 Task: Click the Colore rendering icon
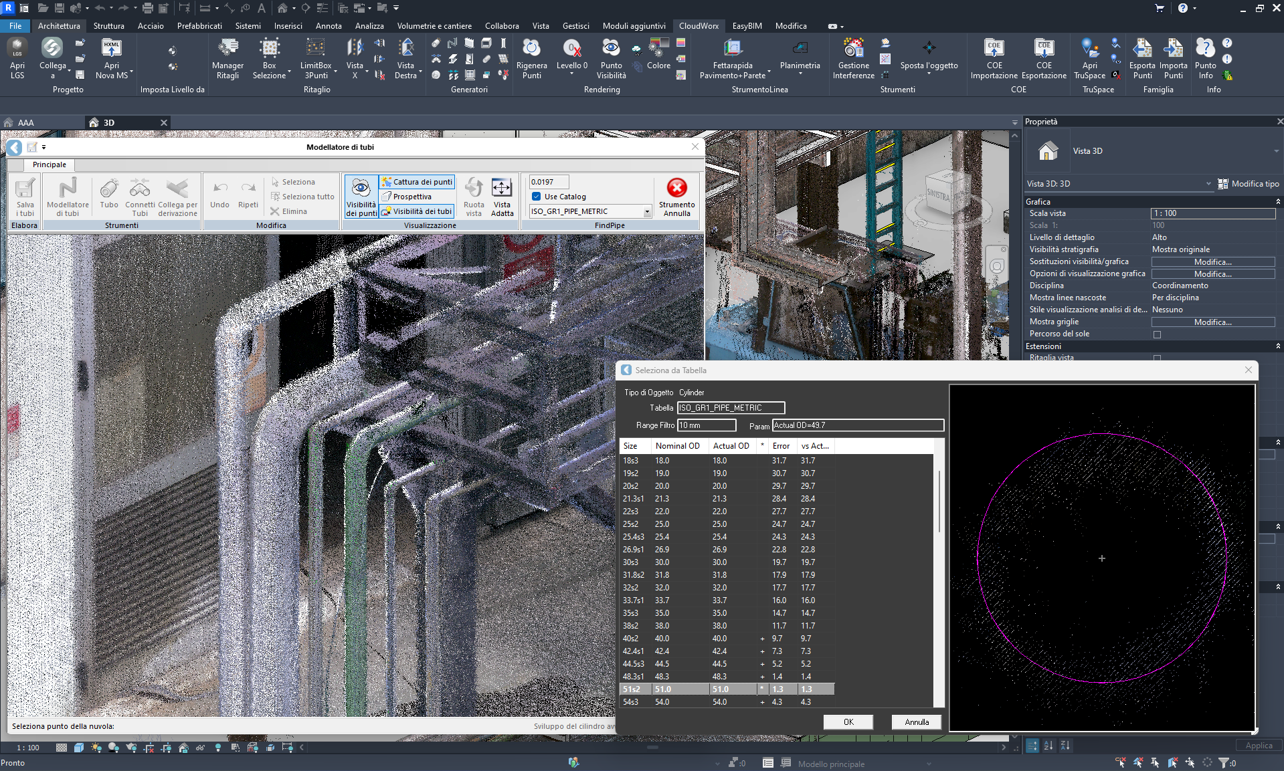(x=658, y=54)
